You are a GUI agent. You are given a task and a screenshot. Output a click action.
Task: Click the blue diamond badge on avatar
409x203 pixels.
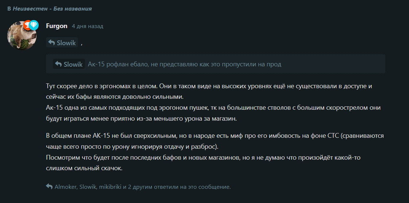click(x=34, y=25)
